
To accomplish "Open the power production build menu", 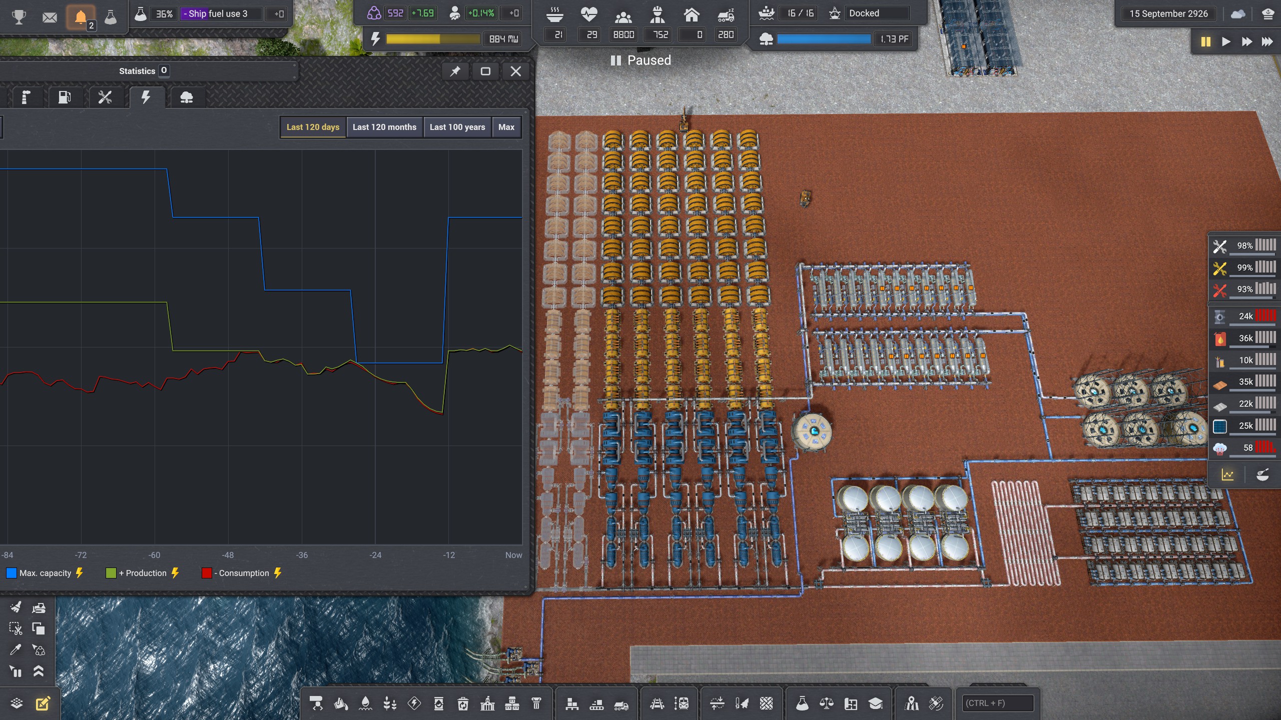I will 414,703.
